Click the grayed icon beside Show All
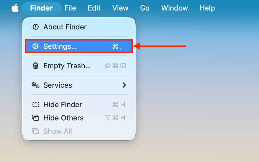Image resolution: width=259 pixels, height=162 pixels. pos(36,131)
